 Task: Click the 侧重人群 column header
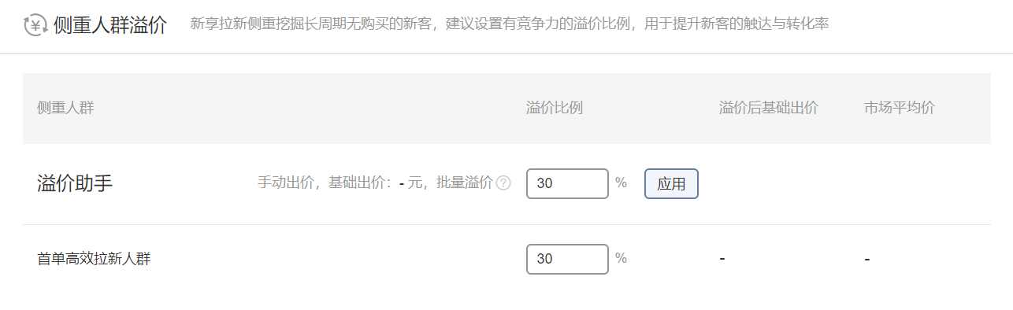(x=65, y=108)
